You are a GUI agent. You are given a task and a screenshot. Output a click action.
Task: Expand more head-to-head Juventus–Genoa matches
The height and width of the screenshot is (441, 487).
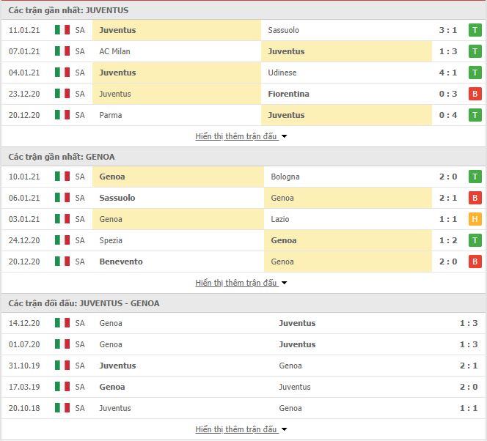[x=241, y=429]
